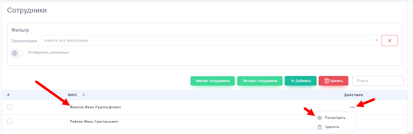Click the ФИО column sort arrows
Viewport: 413px width, 134px height.
point(84,95)
